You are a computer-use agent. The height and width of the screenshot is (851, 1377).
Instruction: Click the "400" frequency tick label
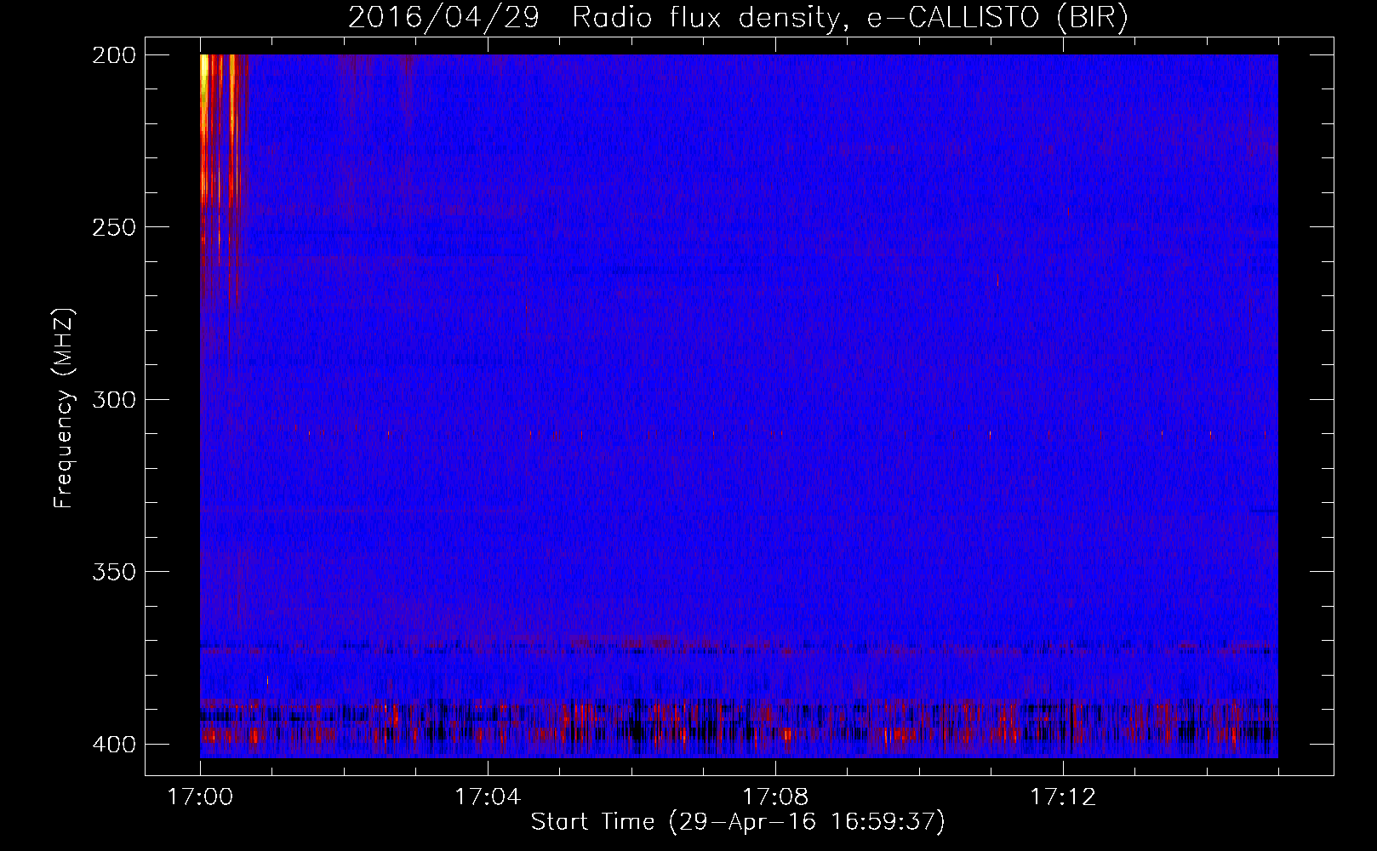(x=114, y=744)
